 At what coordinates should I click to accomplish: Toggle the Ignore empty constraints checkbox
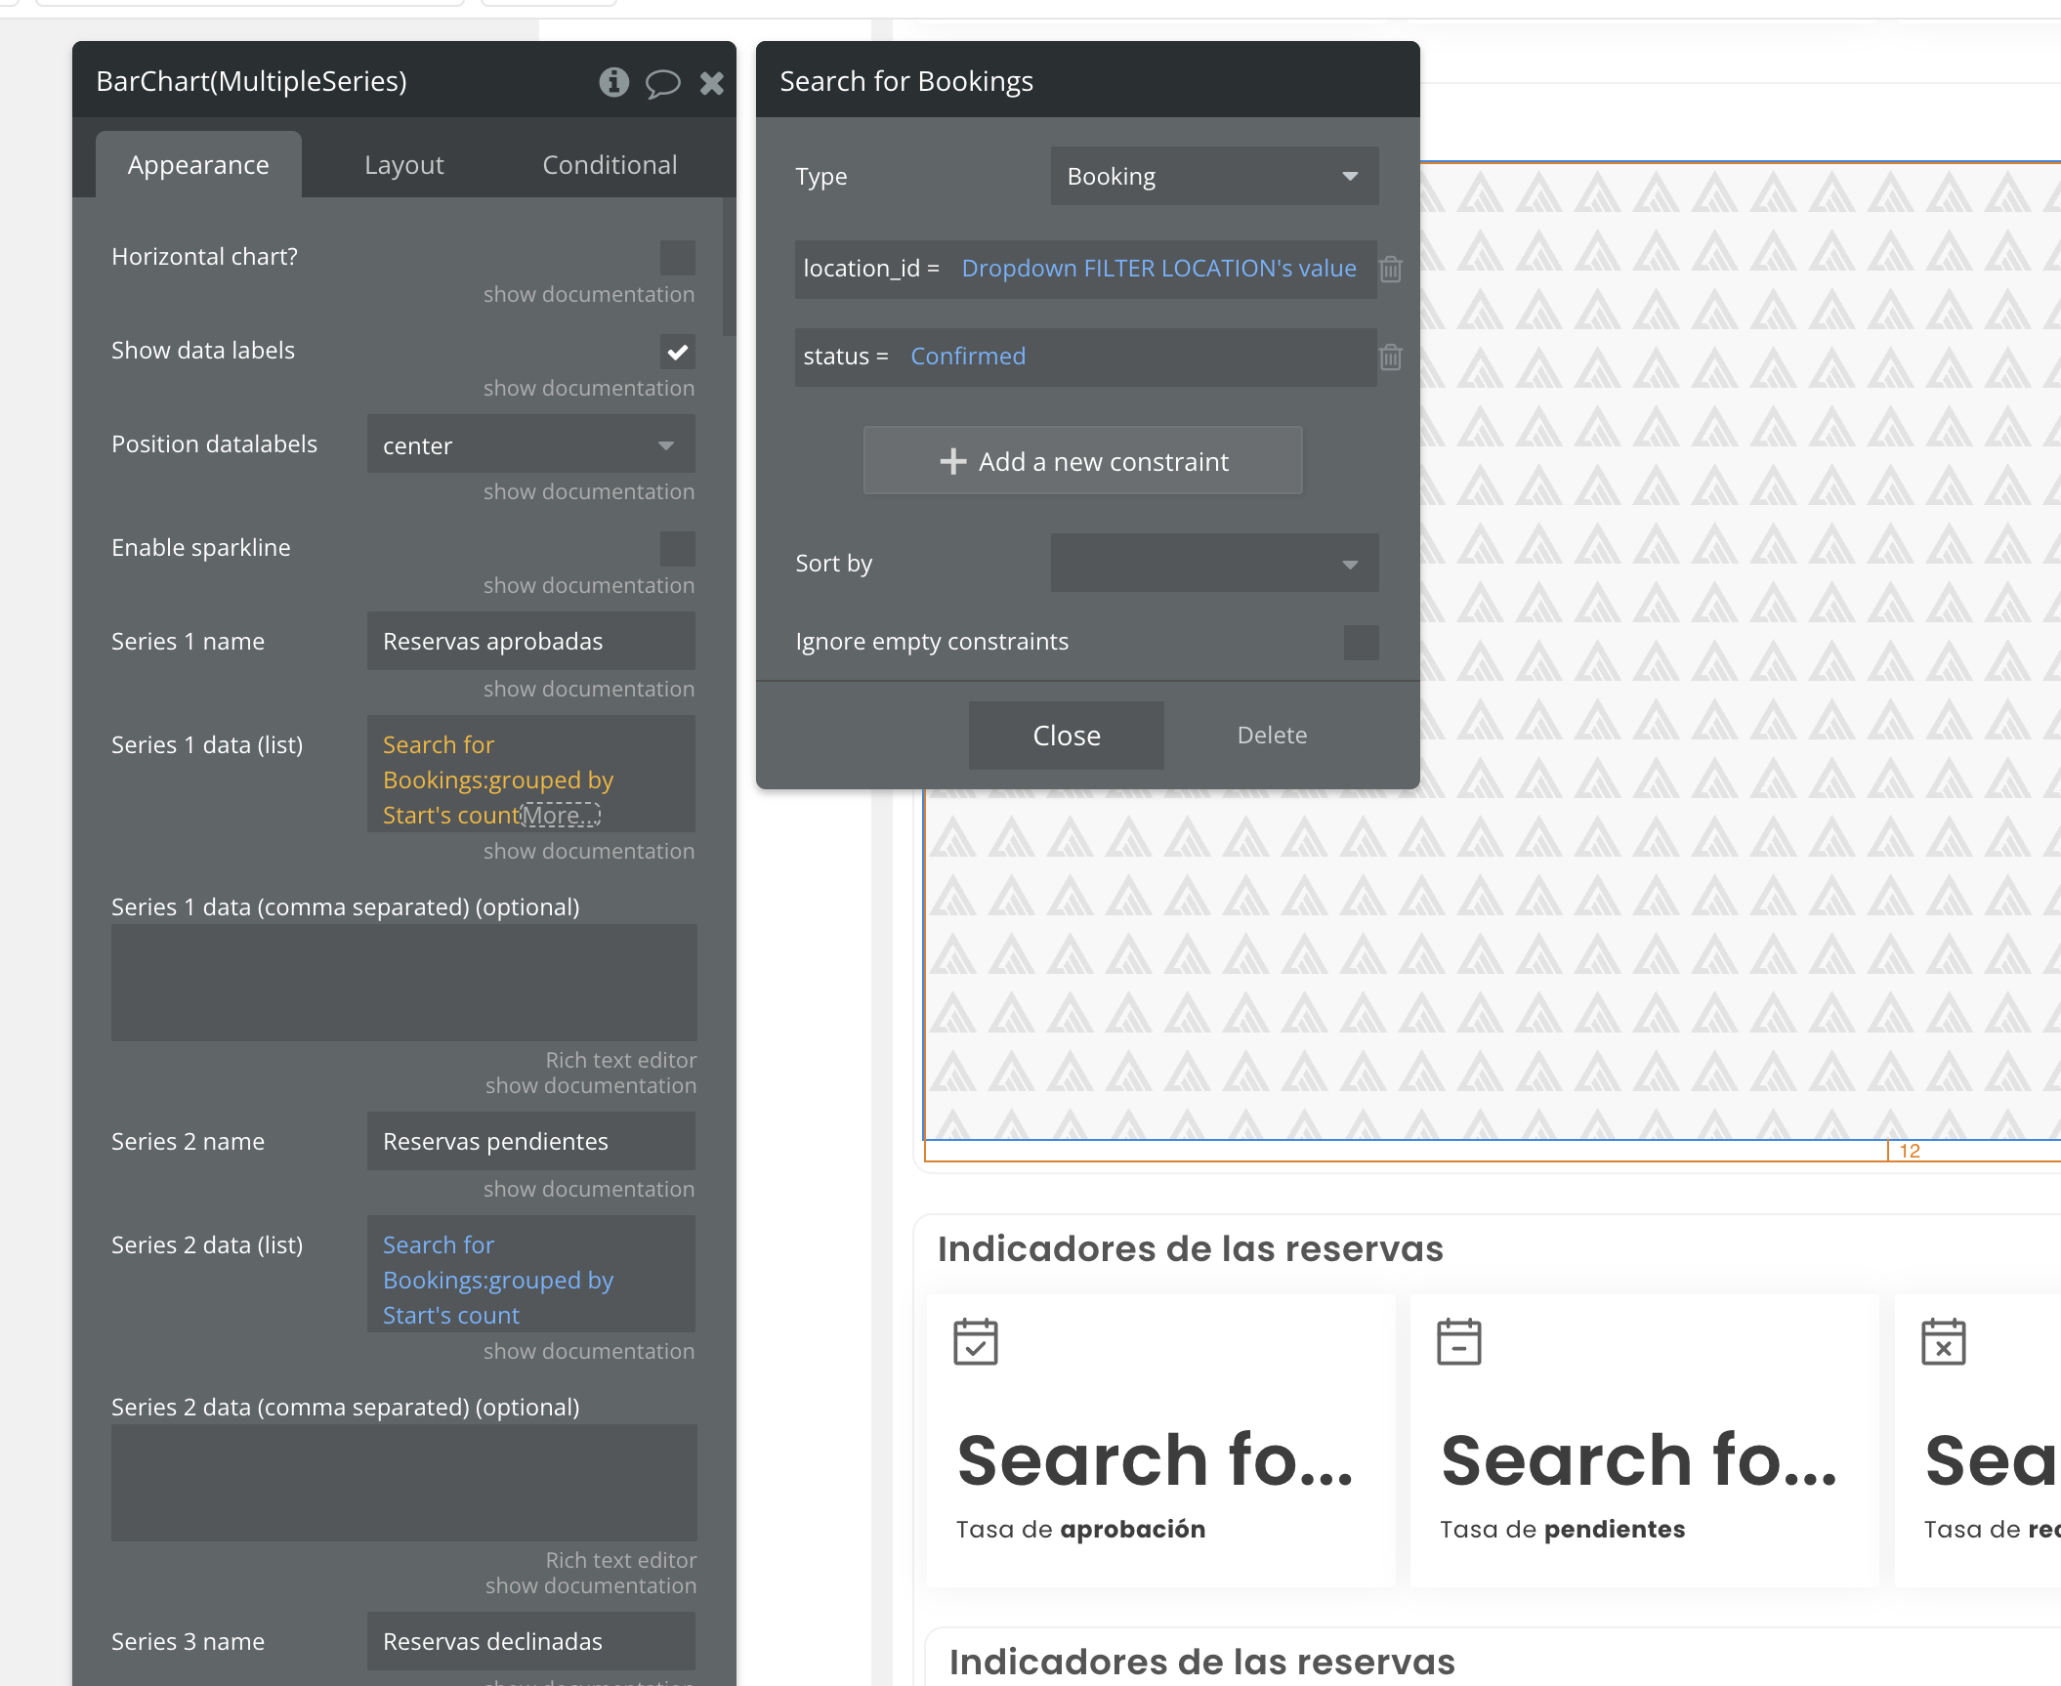pyautogui.click(x=1361, y=642)
